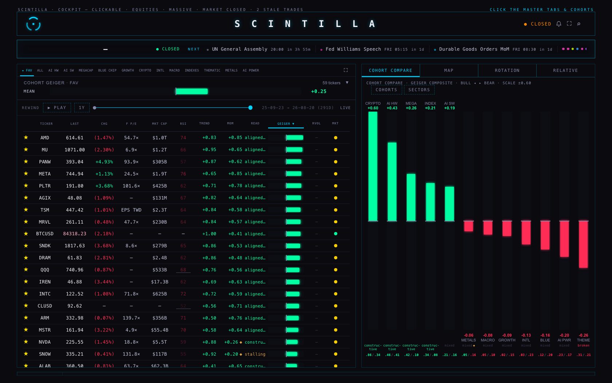
Task: Open the UN General Assembly event
Action: pyautogui.click(x=259, y=49)
